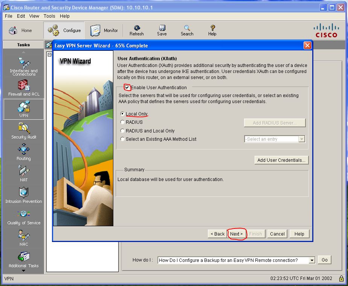The width and height of the screenshot is (348, 286).
Task: Click the VPN status bar label
Action: [9, 279]
